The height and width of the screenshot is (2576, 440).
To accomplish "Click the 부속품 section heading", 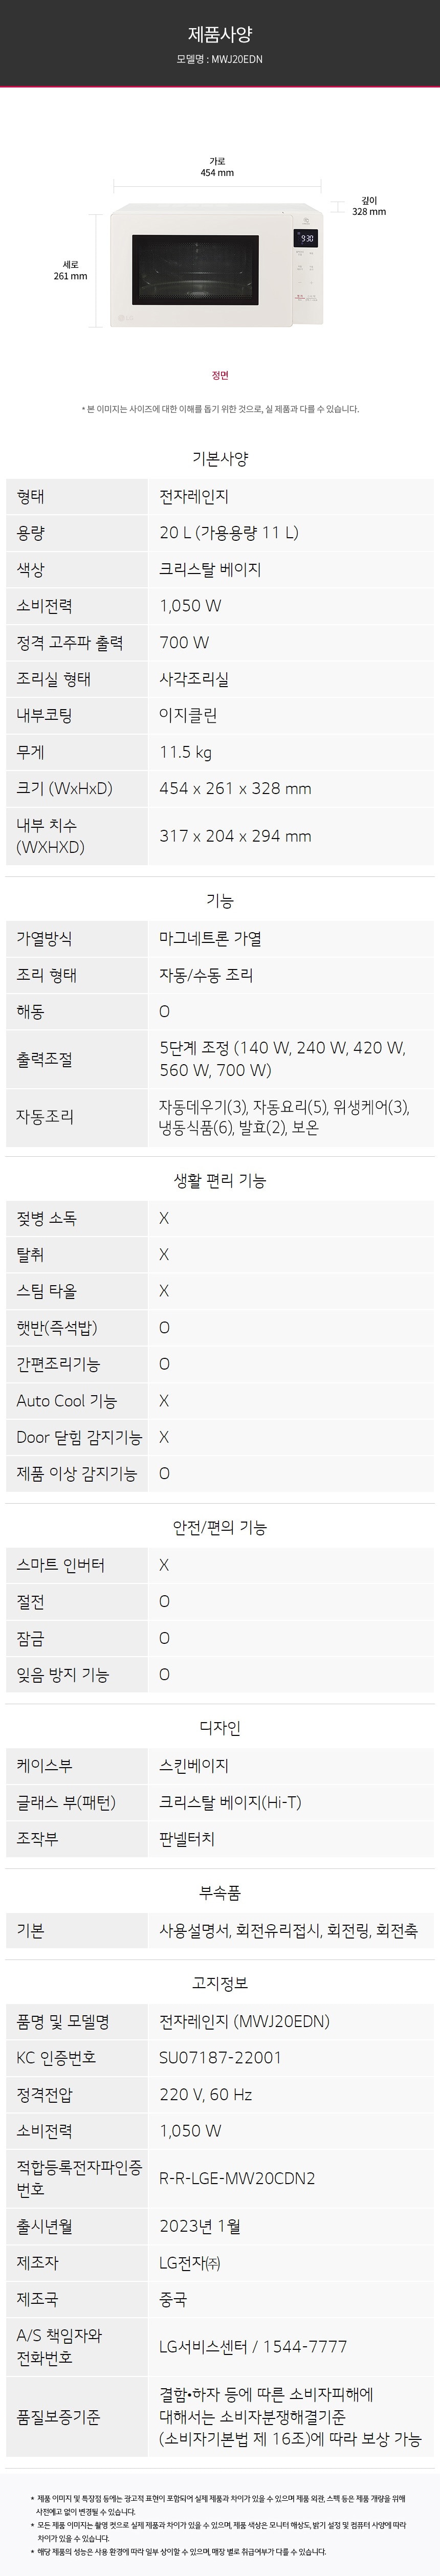I will 220,1892.
